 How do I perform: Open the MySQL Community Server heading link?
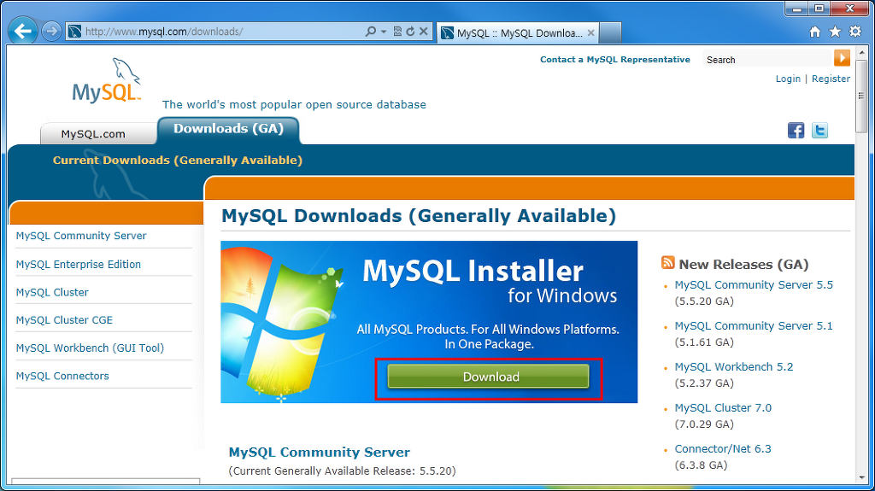point(320,452)
